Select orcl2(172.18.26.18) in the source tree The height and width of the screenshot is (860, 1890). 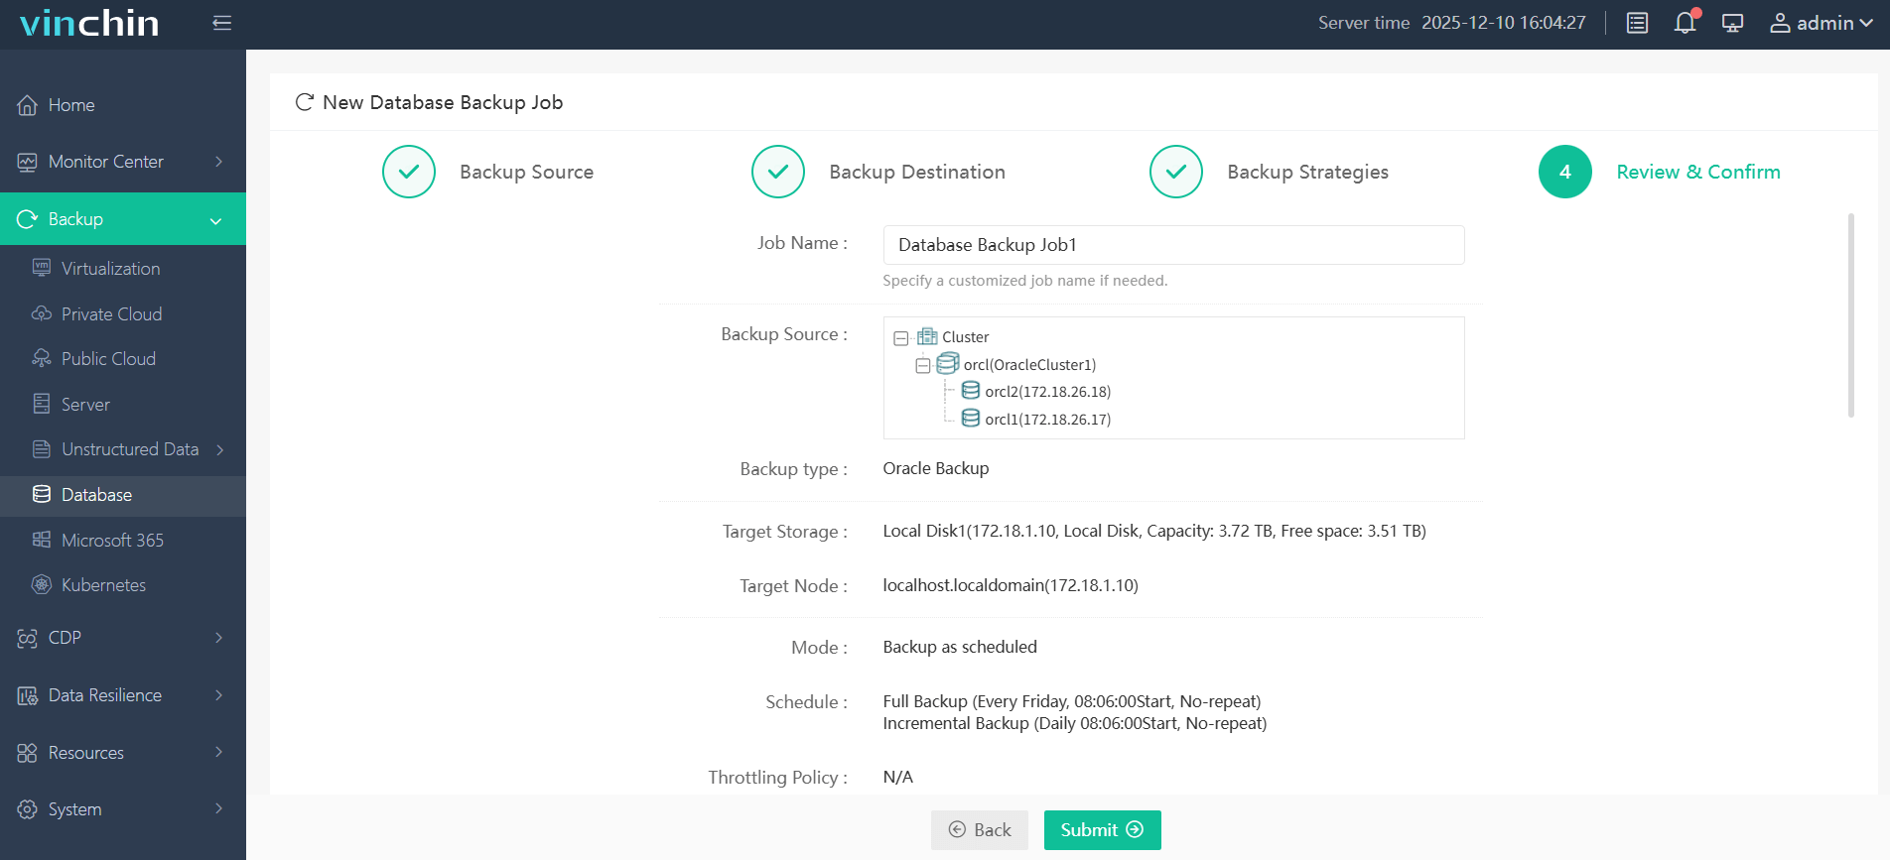(1047, 392)
